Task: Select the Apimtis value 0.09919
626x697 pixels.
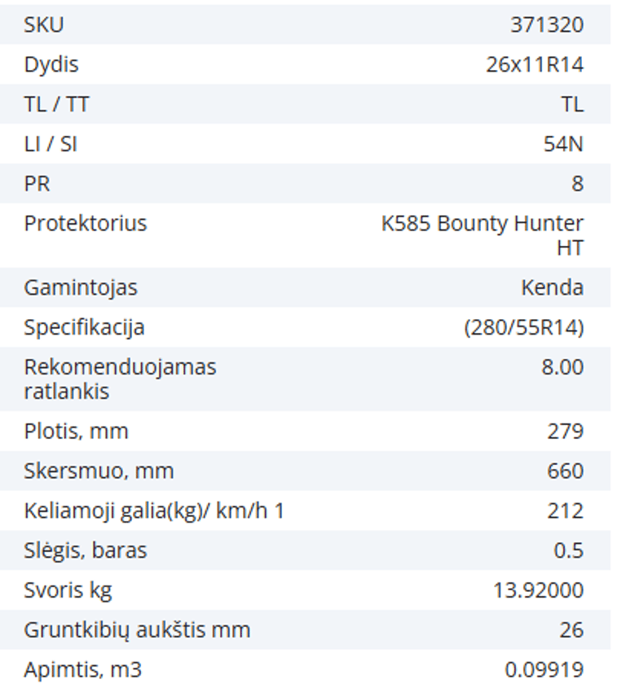Action: pos(544,671)
